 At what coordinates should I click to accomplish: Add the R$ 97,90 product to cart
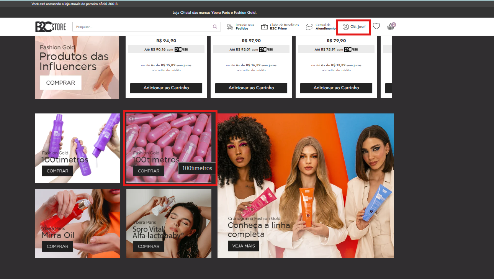click(251, 88)
